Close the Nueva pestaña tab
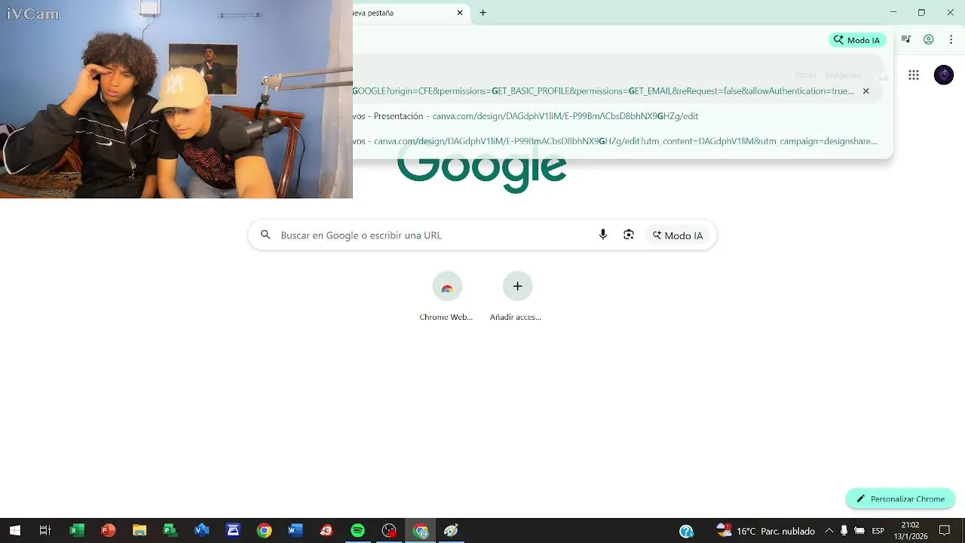Viewport: 965px width, 543px height. (x=460, y=13)
